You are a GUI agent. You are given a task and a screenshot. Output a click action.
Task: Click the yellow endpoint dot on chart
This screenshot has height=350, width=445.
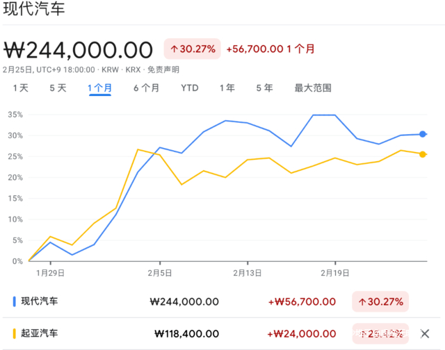point(423,154)
